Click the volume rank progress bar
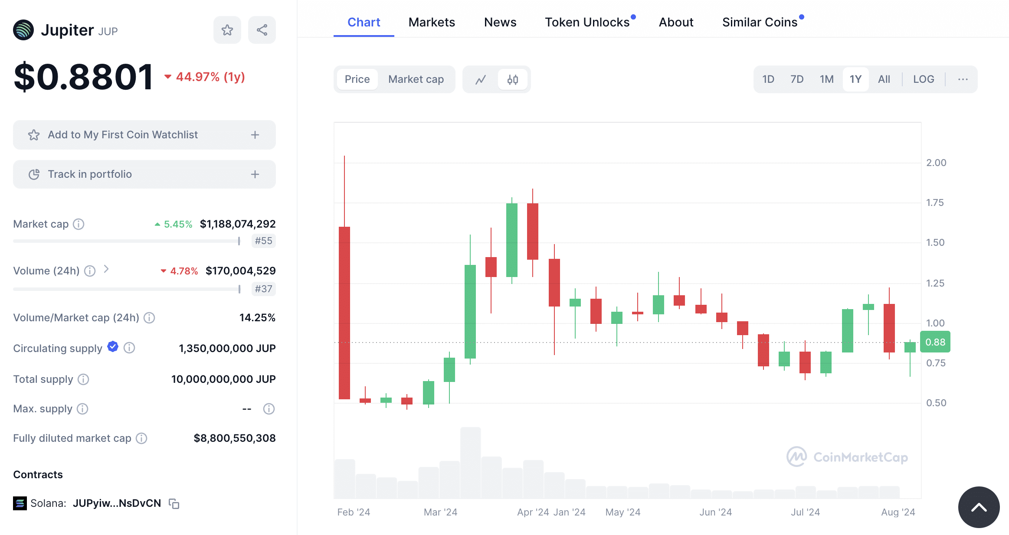The image size is (1009, 535). tap(127, 289)
